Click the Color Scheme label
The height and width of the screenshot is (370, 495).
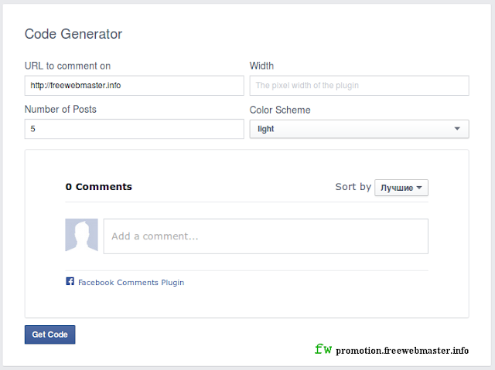pos(279,110)
